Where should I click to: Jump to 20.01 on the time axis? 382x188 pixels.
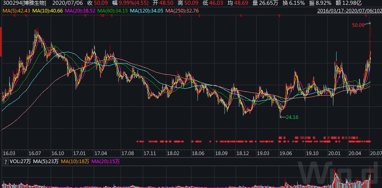point(334,153)
